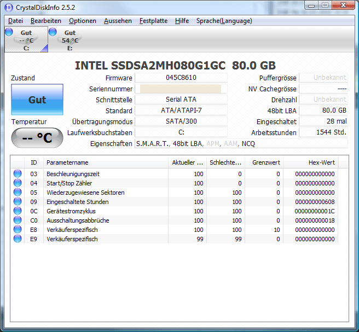
Task: Select the C: drive tab
Action: tap(26, 39)
